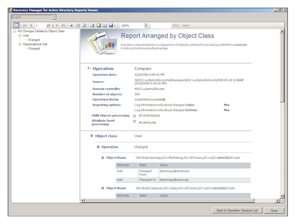Go to next page of report

point(57,25)
